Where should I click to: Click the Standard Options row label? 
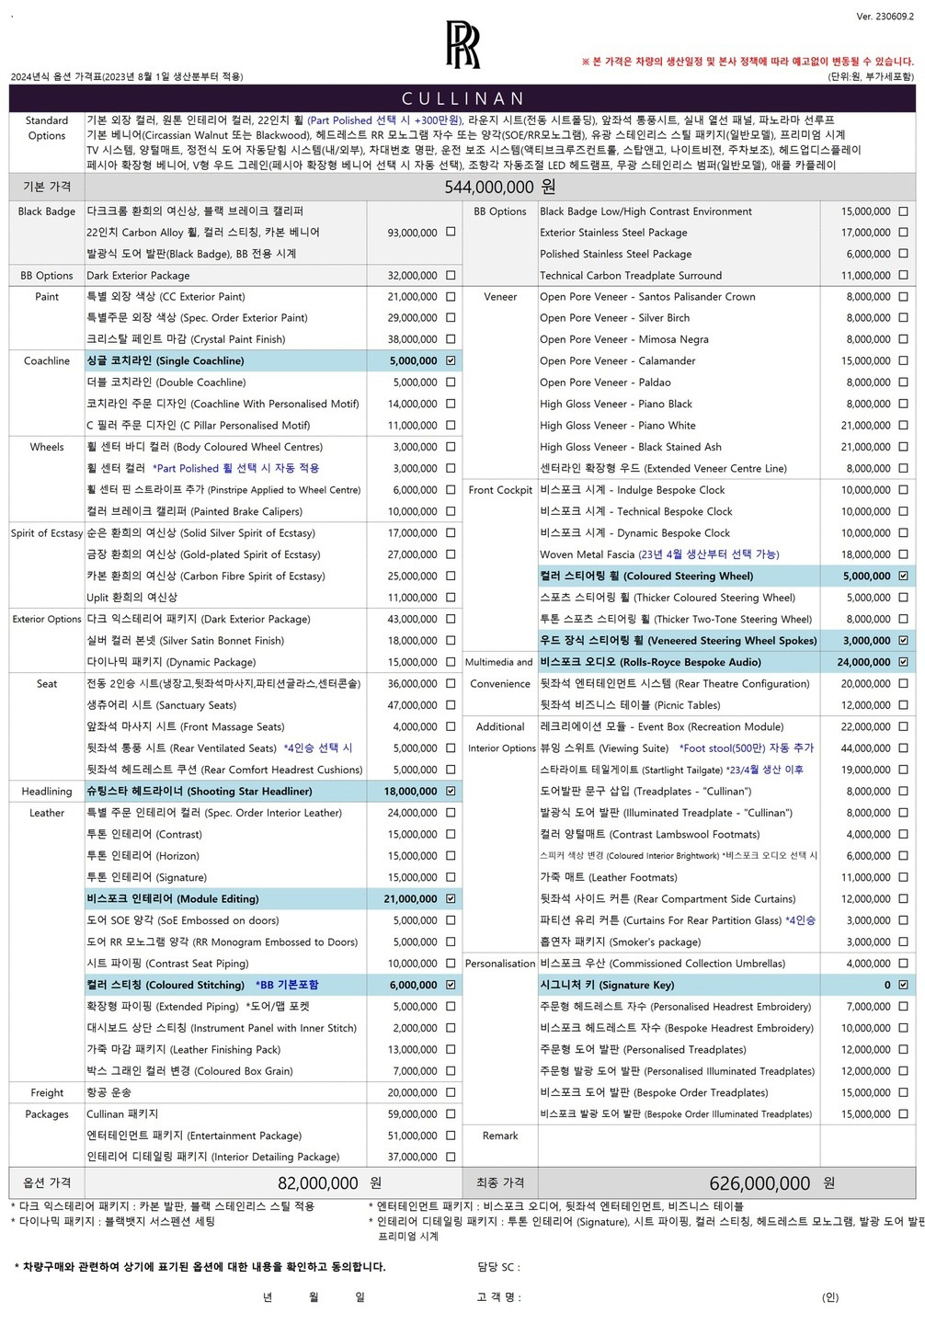pos(47,128)
